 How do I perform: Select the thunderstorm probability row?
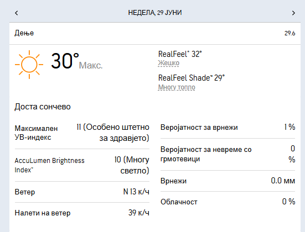228,154
